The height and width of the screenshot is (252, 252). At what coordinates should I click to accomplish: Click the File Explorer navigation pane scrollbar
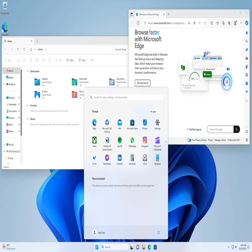pyautogui.click(x=21, y=103)
